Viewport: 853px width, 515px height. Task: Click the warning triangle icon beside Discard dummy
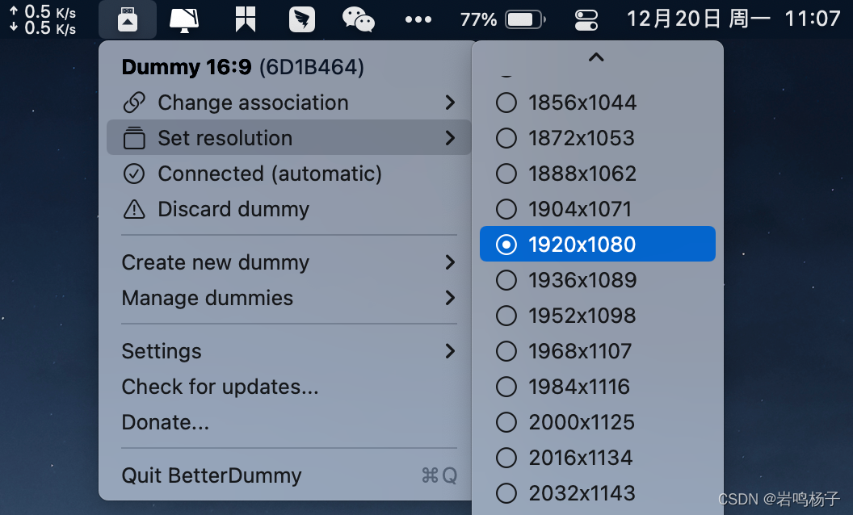[134, 209]
